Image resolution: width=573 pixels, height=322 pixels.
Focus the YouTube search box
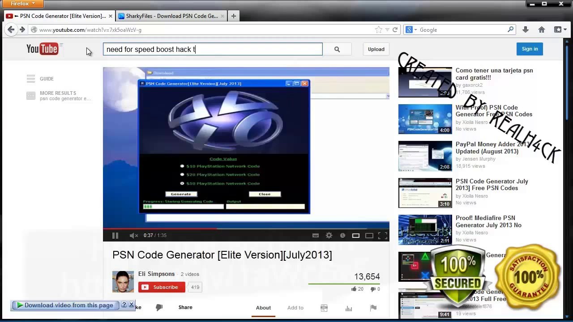pyautogui.click(x=213, y=49)
